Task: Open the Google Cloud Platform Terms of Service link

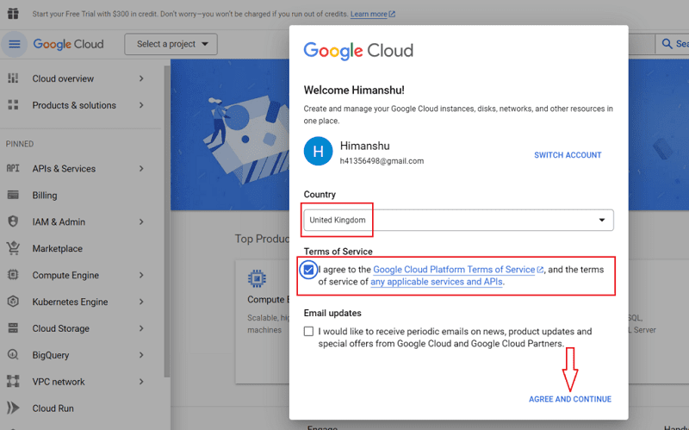Action: (x=454, y=270)
